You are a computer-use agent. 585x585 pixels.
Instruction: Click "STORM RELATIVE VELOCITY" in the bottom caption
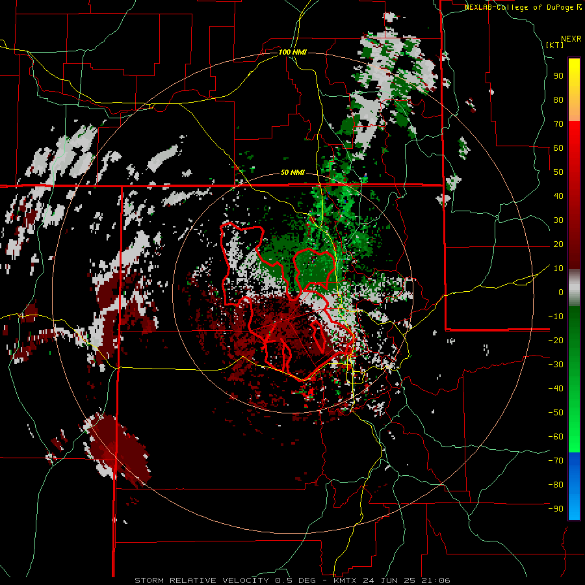(x=201, y=580)
